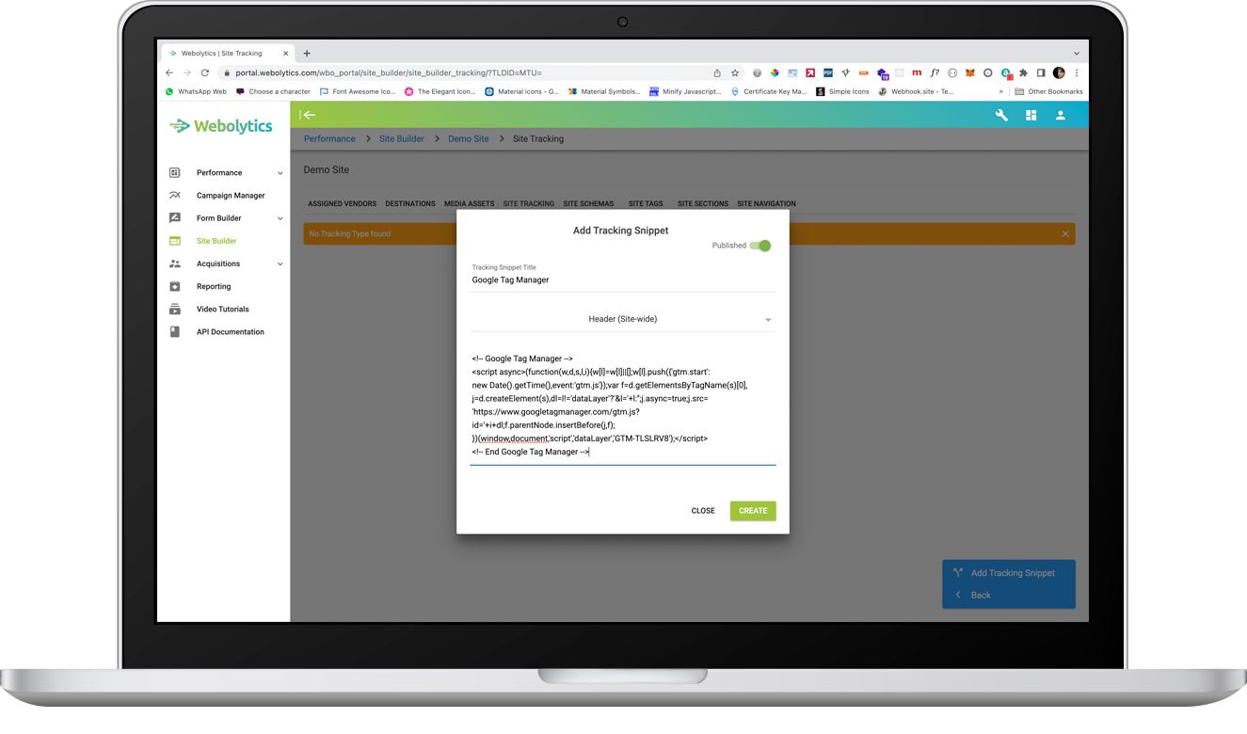Open the dashboard grid icon in header

(1031, 115)
